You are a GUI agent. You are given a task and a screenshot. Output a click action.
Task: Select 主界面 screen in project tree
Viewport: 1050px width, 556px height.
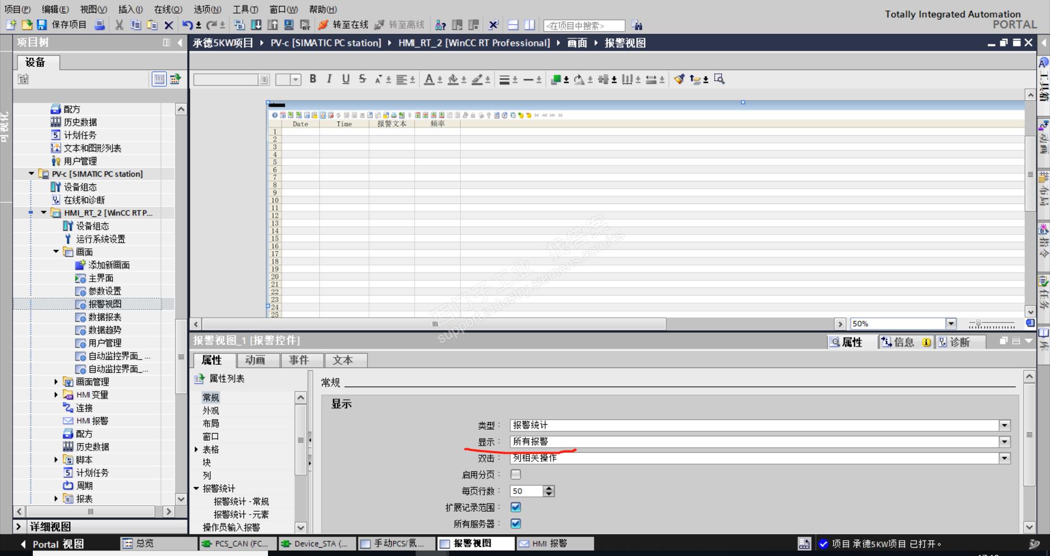pos(101,278)
